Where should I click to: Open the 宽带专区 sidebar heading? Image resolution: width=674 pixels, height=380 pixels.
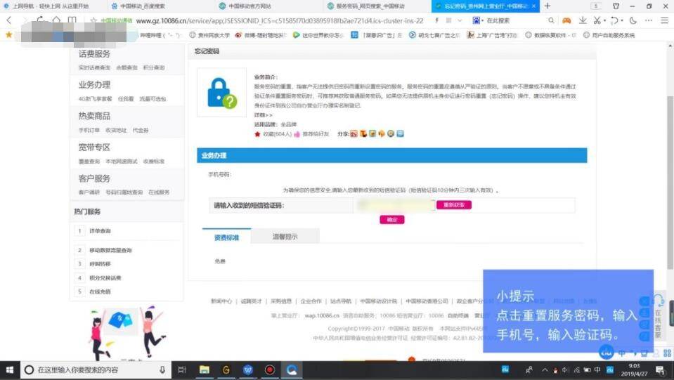94,148
